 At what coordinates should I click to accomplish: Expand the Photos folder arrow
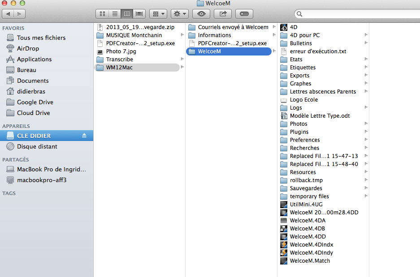(x=366, y=123)
